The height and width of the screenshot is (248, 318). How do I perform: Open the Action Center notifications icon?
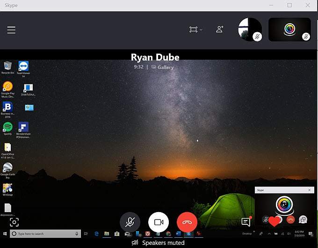(311, 234)
